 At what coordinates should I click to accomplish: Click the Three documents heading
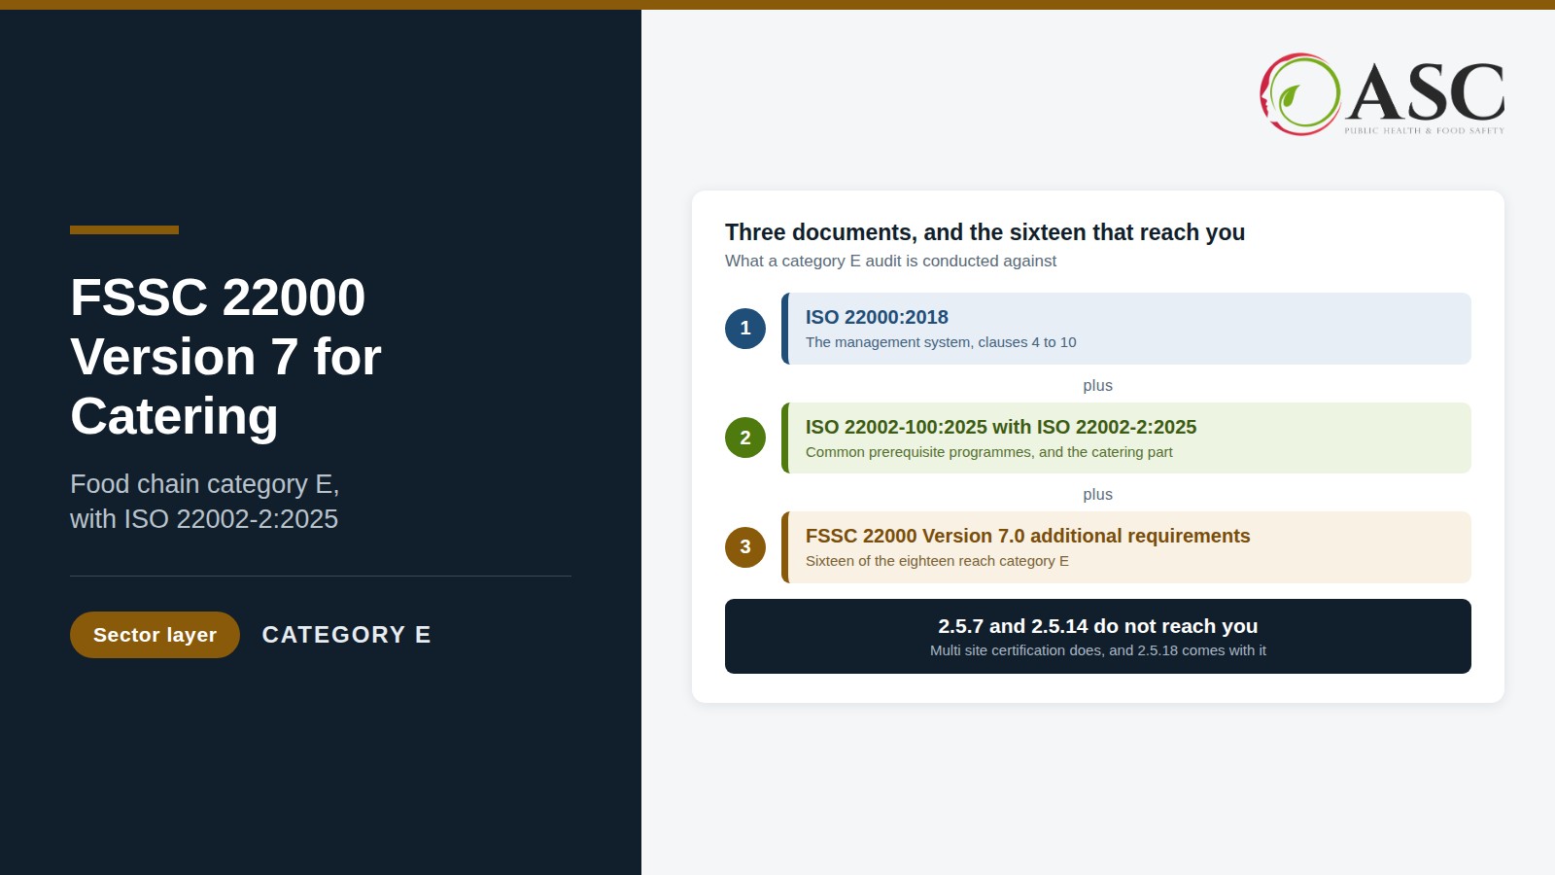pyautogui.click(x=985, y=232)
